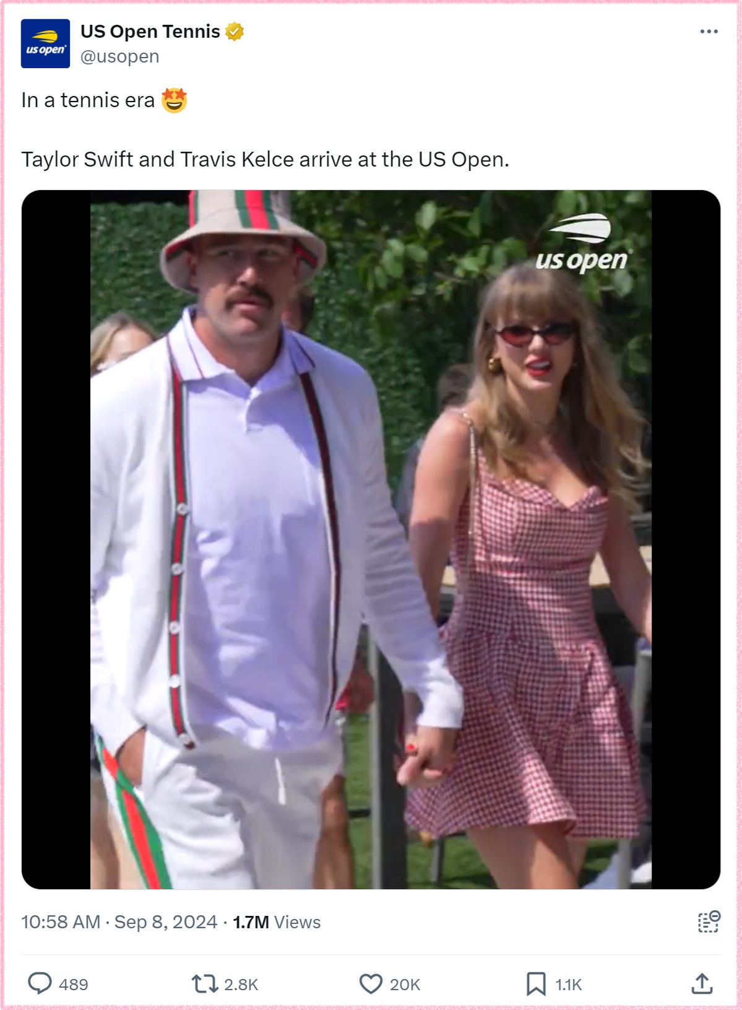Click the gold verified badge

click(x=235, y=32)
